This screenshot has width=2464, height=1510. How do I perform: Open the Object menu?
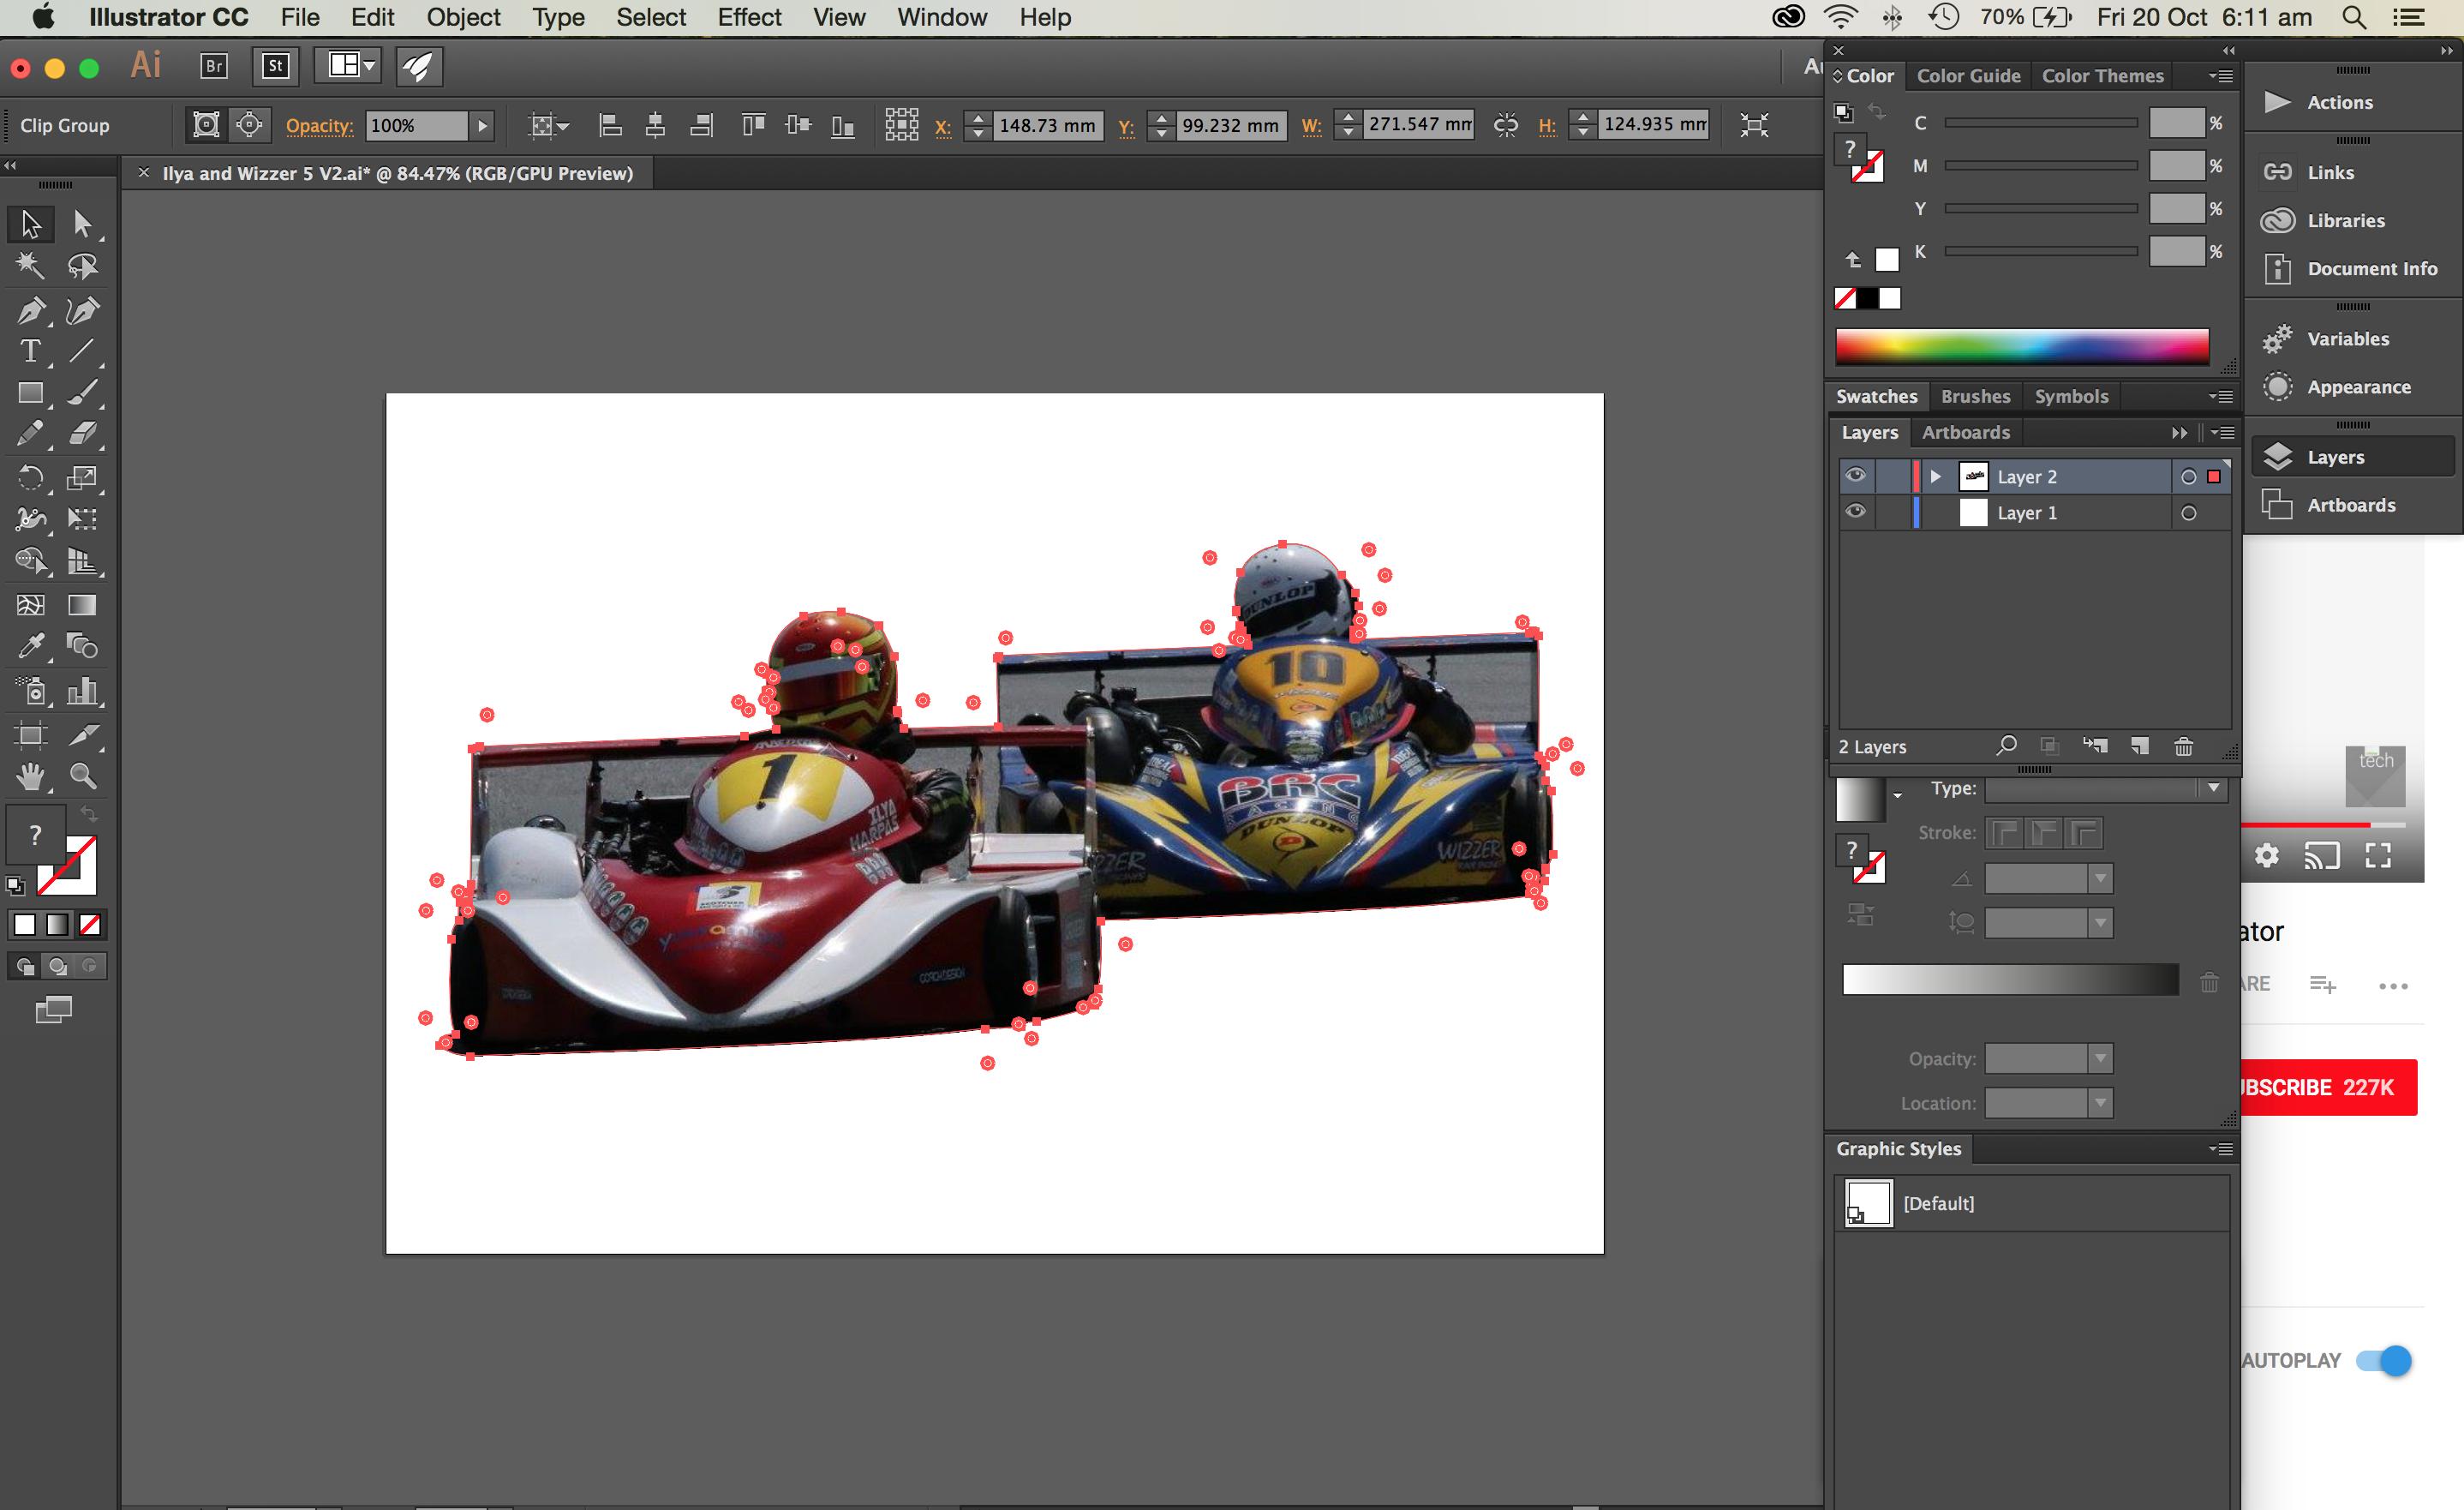[x=463, y=17]
